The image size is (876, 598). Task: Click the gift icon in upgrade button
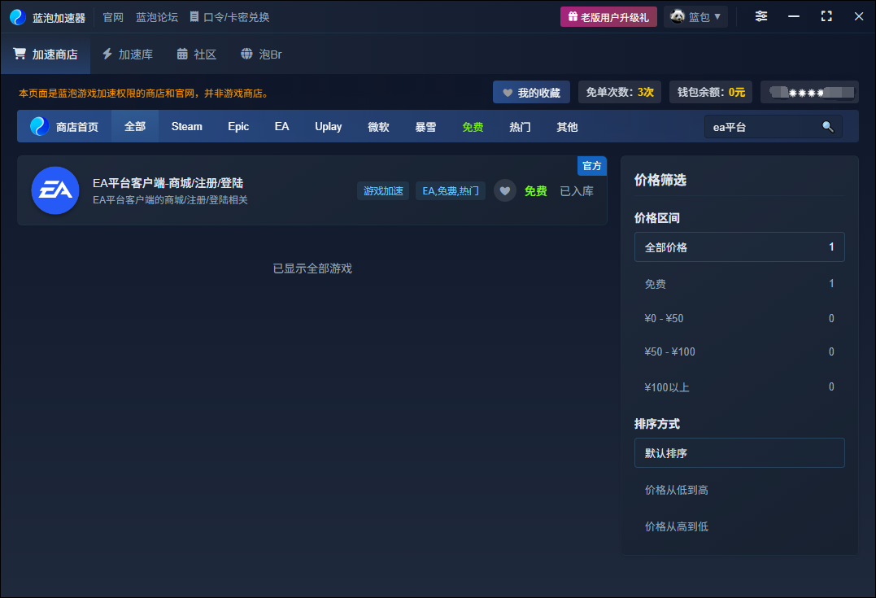[573, 17]
